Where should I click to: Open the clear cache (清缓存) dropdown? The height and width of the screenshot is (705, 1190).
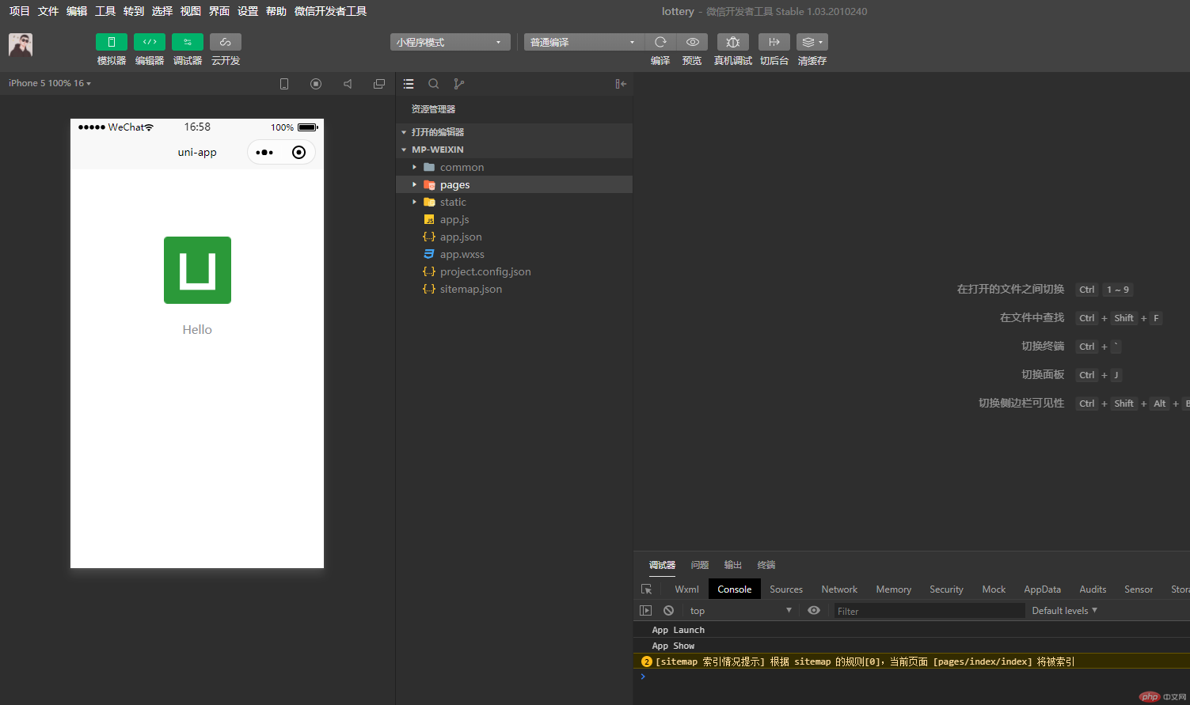point(812,42)
